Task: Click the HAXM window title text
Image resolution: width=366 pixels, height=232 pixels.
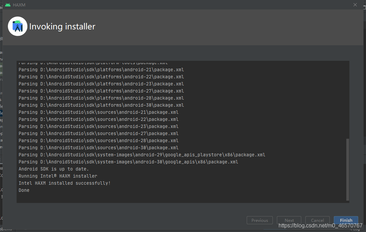Action: (19, 5)
